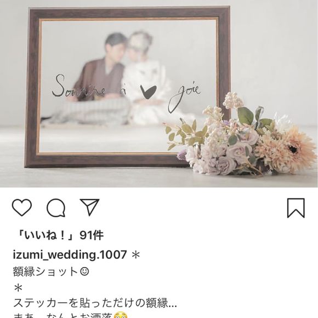
Task: Click the caption line 額縁ショット
Action: (x=46, y=272)
